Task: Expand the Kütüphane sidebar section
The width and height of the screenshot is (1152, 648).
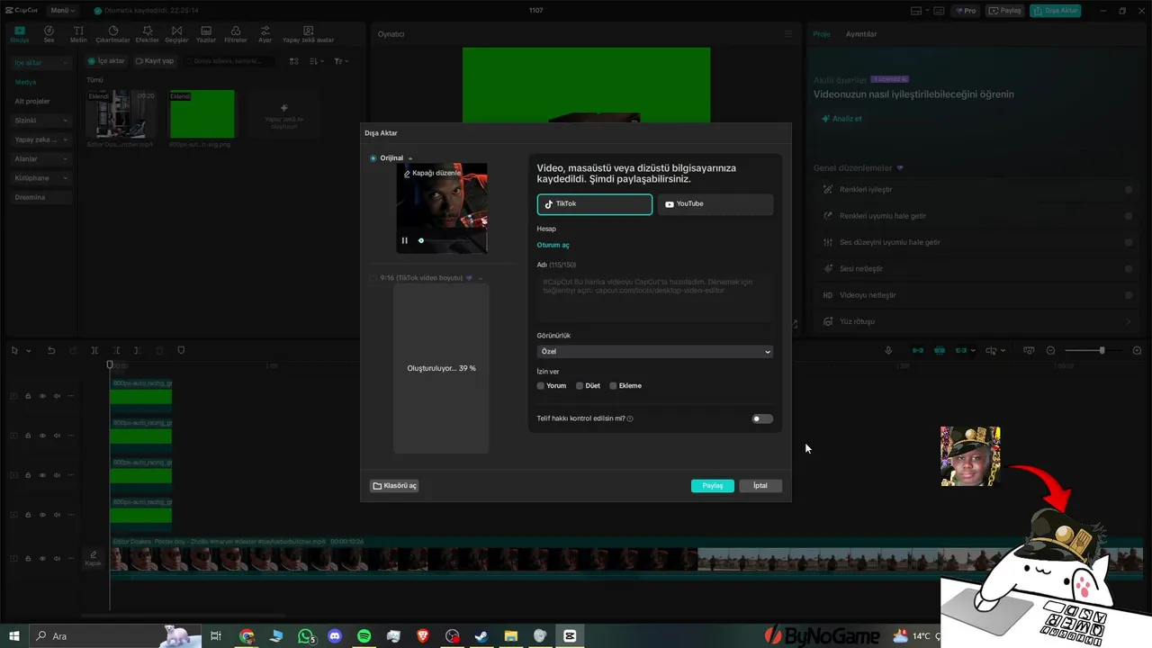Action: [40, 178]
